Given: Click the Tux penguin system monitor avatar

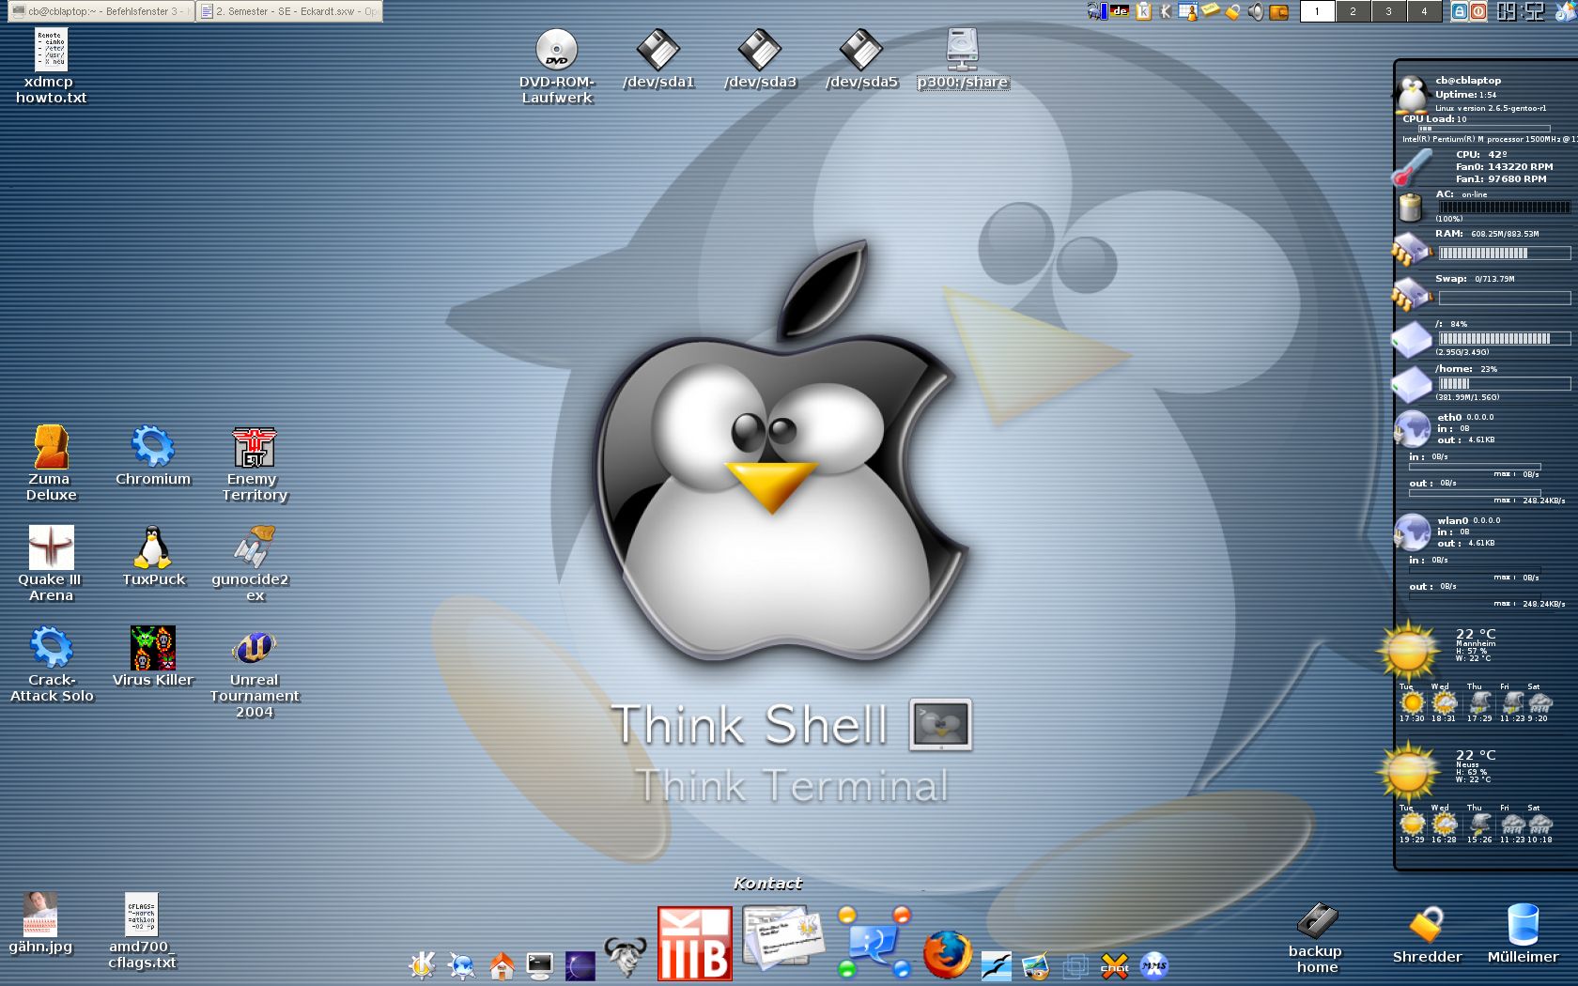Looking at the screenshot, I should click(x=1412, y=94).
